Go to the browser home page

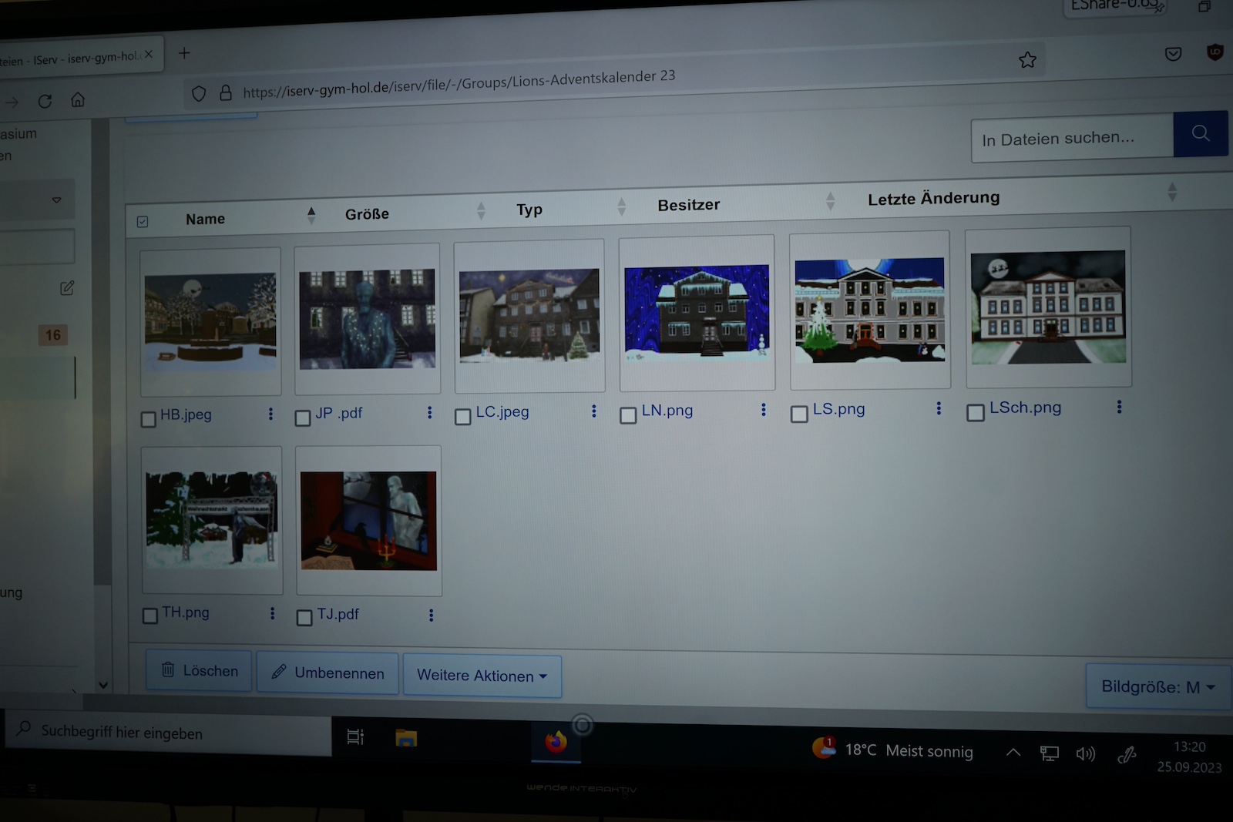[78, 100]
